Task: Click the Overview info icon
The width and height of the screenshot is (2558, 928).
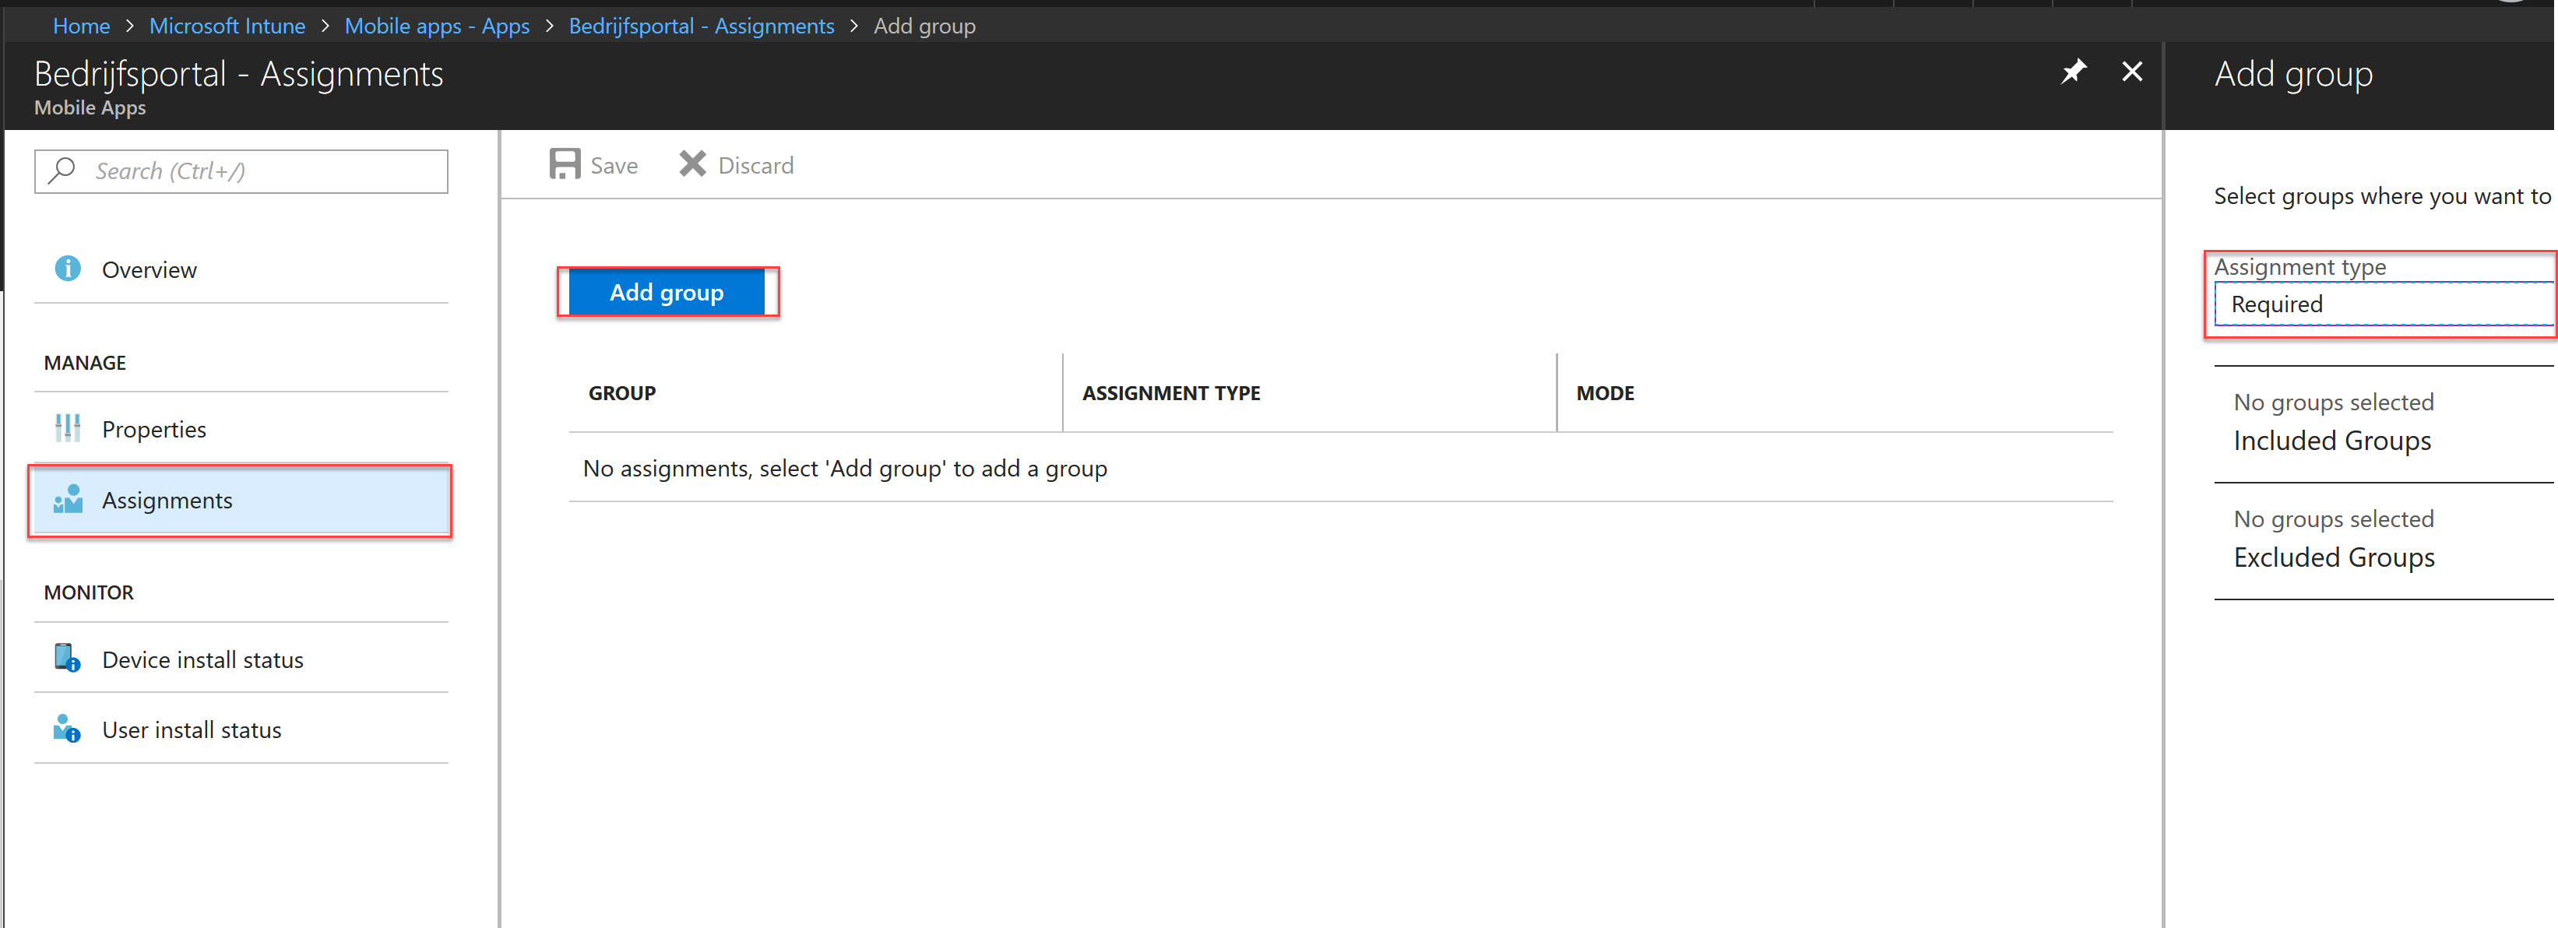Action: (x=68, y=269)
